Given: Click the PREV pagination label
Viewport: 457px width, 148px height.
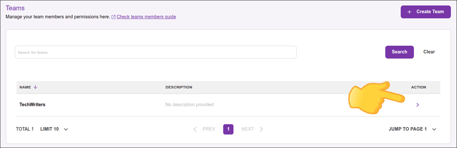Looking at the screenshot, I should pos(209,129).
